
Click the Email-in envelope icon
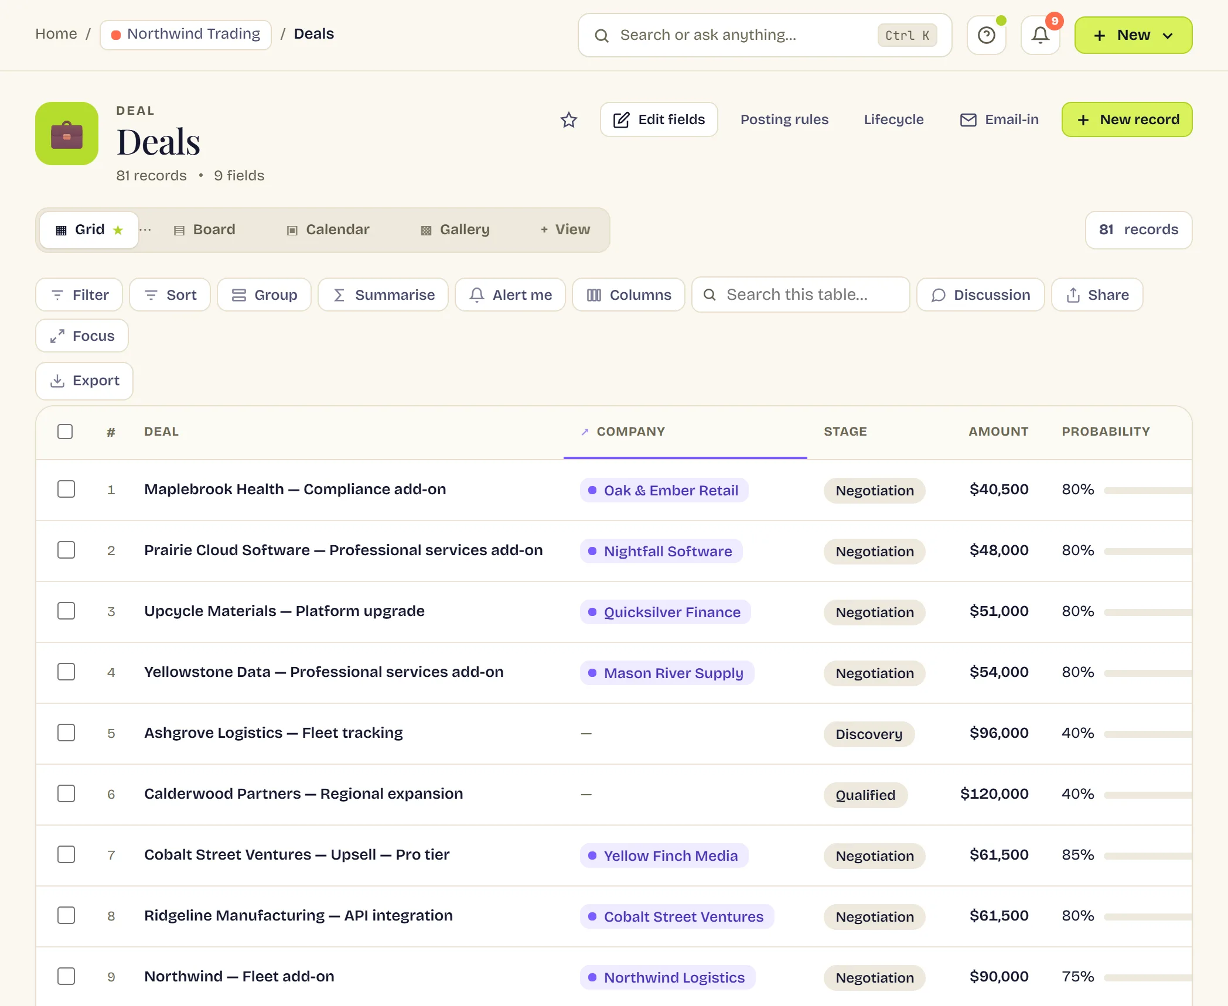pos(968,119)
